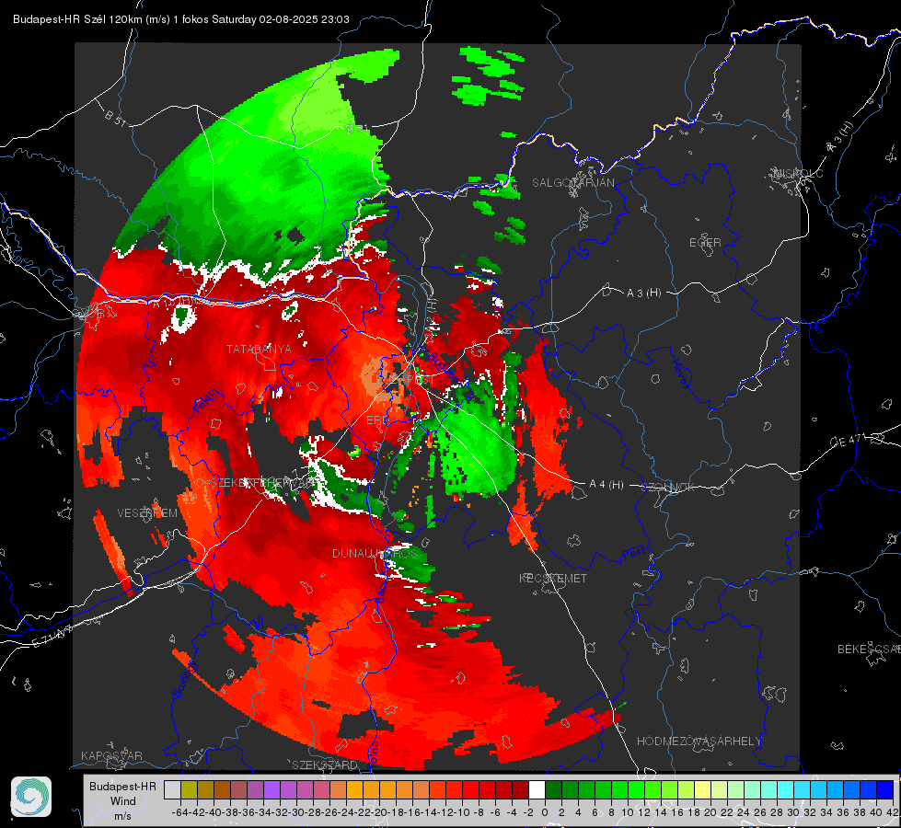Click the TATABANYA city label

[259, 349]
